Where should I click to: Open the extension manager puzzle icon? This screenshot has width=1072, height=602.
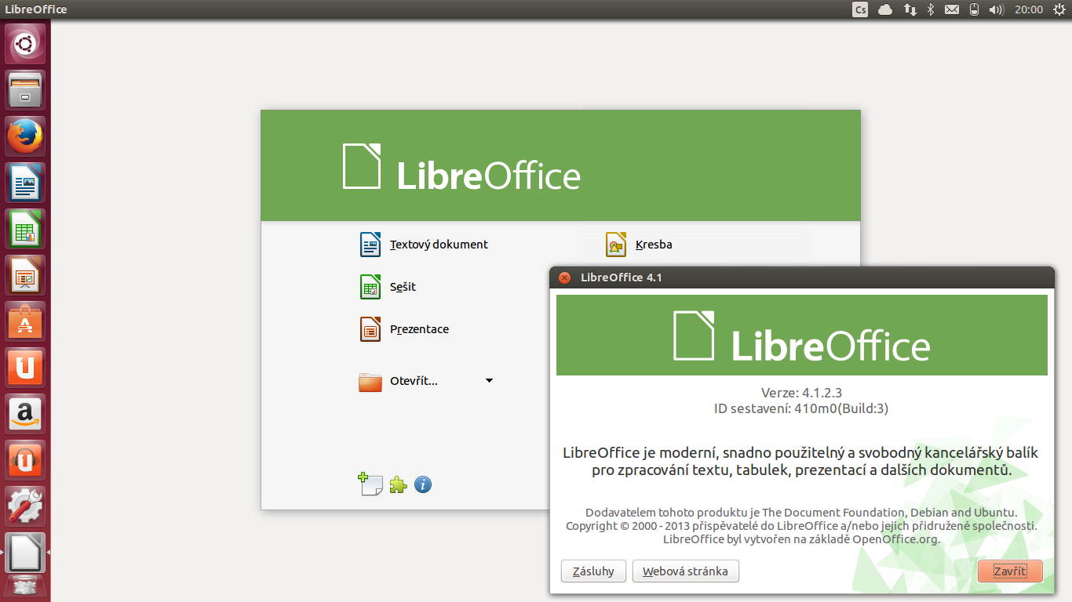click(x=398, y=484)
